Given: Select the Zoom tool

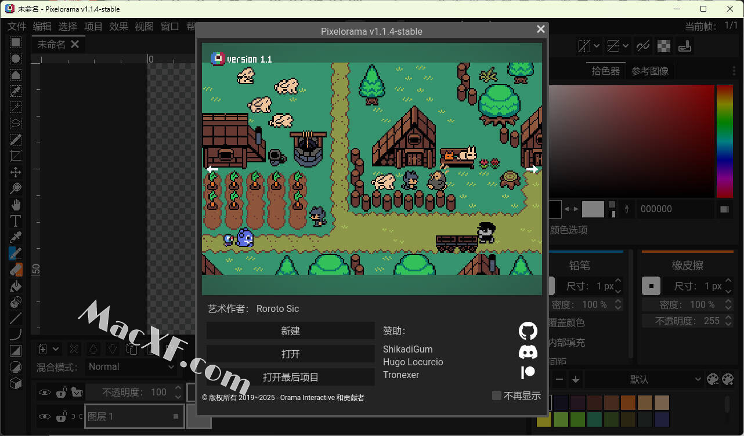Looking at the screenshot, I should (16, 188).
